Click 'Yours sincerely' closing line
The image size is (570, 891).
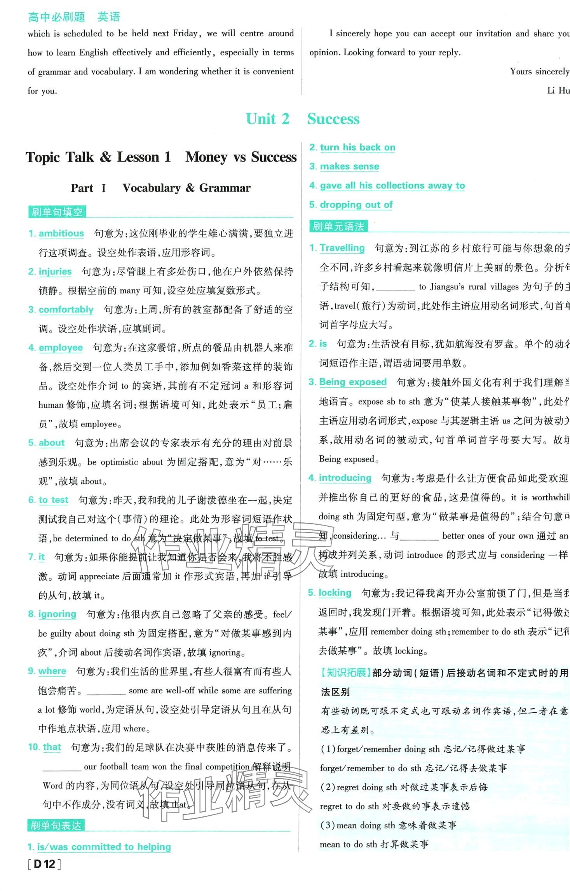[540, 71]
